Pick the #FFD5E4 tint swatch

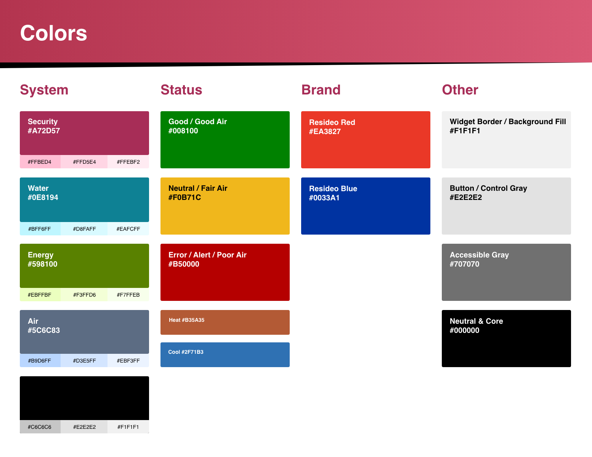click(x=84, y=162)
